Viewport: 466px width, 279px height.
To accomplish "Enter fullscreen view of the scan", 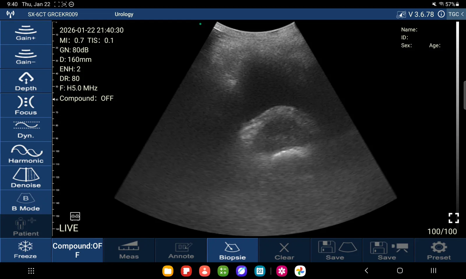I will tap(453, 218).
